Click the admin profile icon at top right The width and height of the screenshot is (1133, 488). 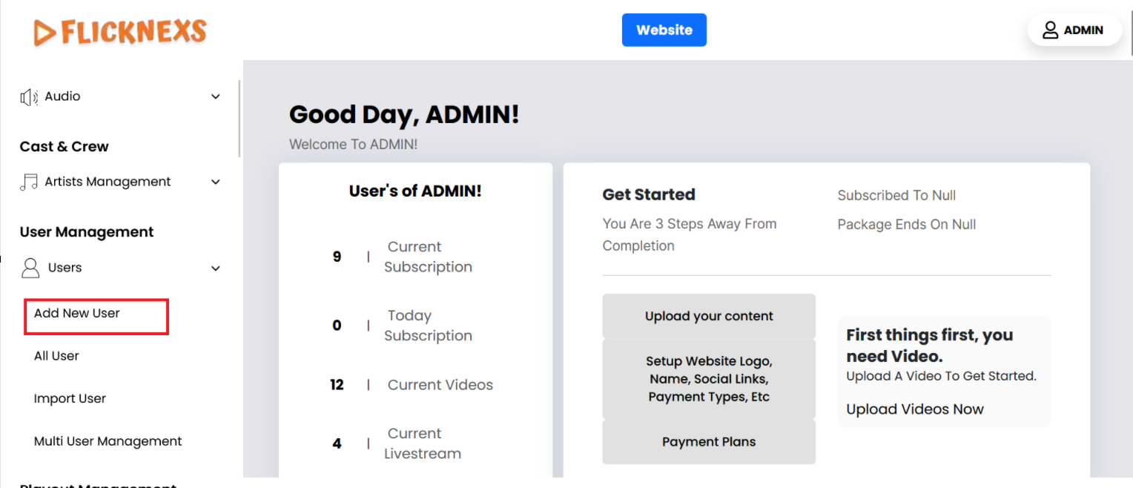click(1050, 30)
